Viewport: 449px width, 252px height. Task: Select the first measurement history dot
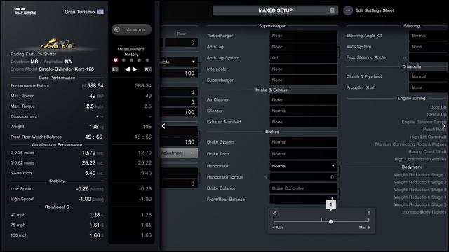click(115, 60)
